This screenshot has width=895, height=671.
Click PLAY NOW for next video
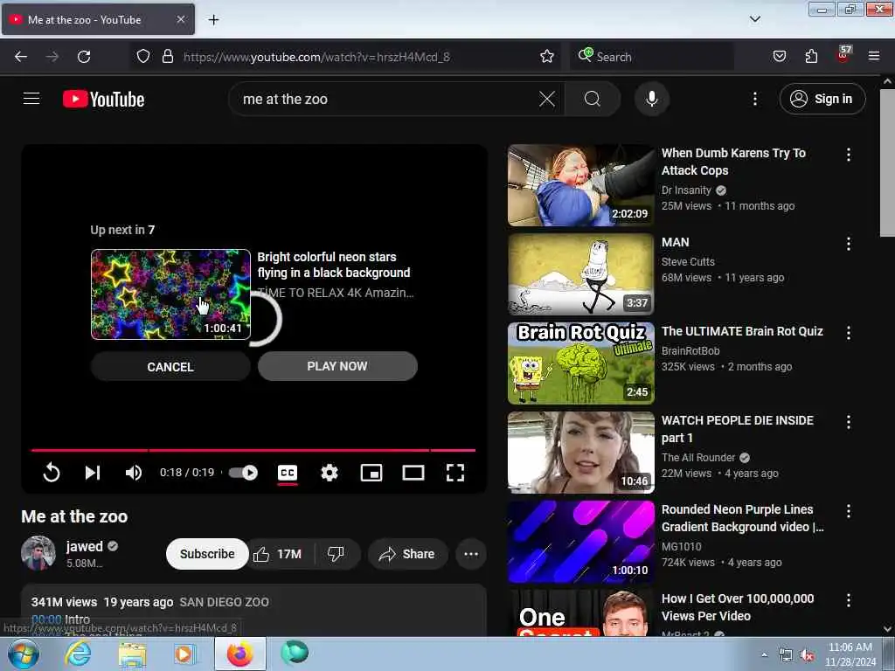(x=337, y=366)
